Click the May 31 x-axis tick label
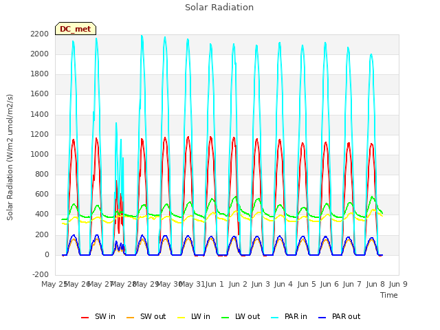Viewport: 440px width, 330px height. (x=192, y=284)
